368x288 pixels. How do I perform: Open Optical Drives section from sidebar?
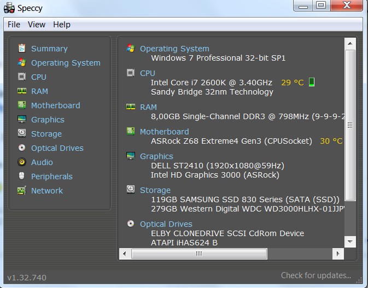pos(57,148)
